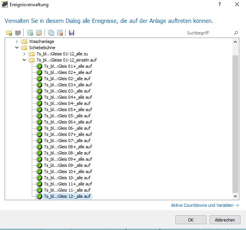Collapse the Gleise 01-12_einzeln auf chevron
Screen dimensions: 246x230
click(x=24, y=60)
